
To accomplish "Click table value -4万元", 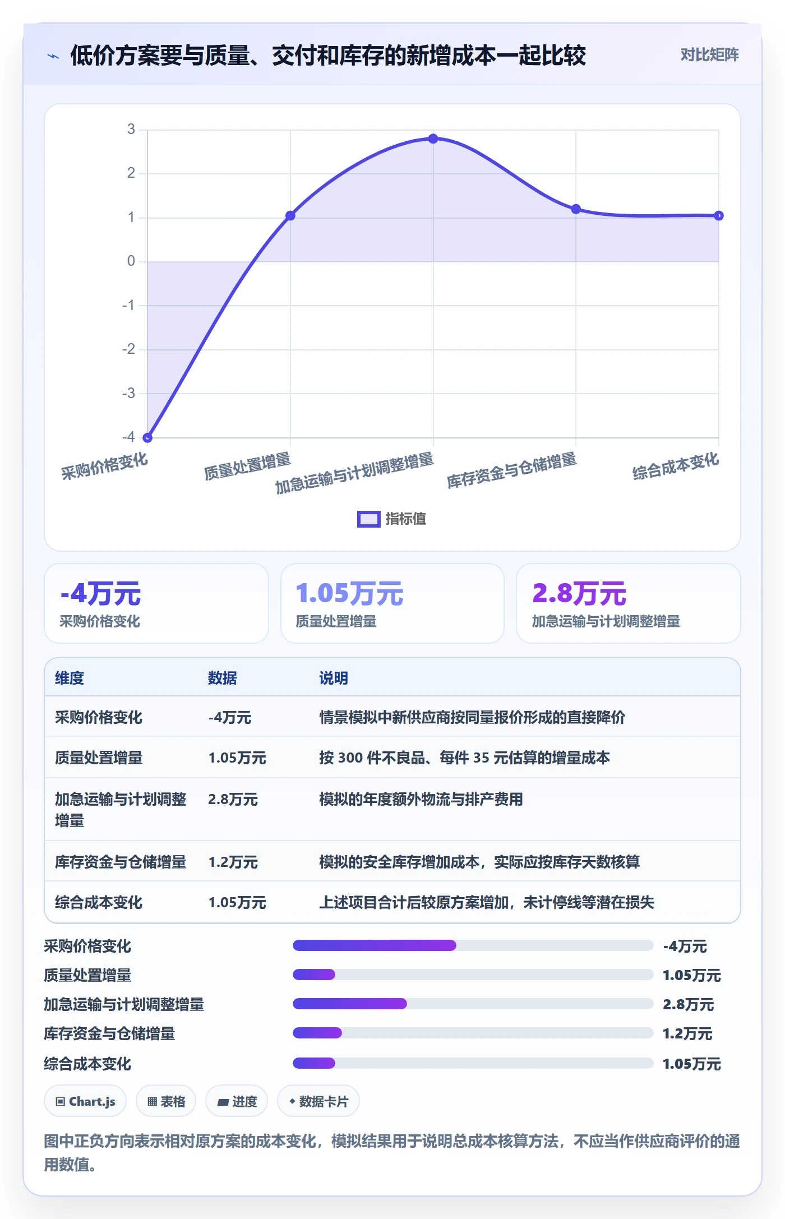I will tap(230, 717).
